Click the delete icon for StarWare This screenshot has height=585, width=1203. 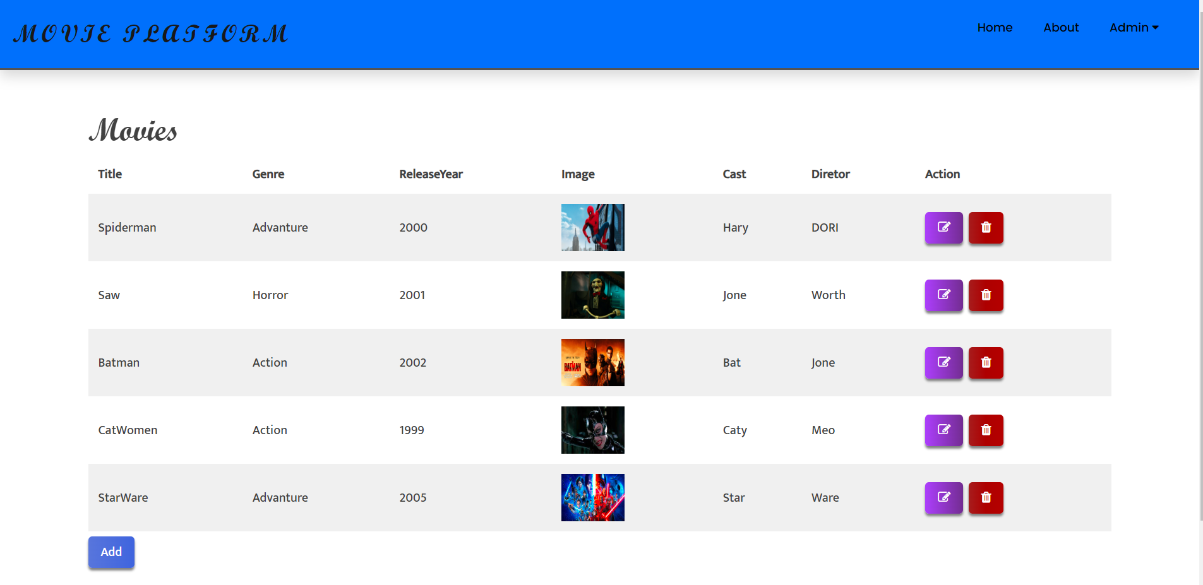[985, 497]
